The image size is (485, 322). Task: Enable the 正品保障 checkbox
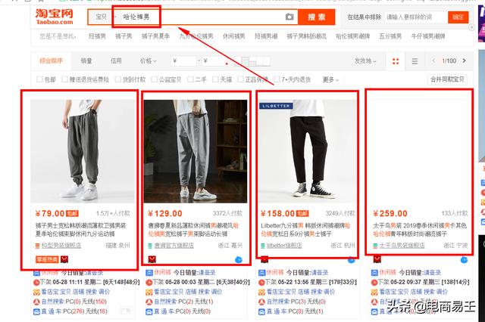click(240, 79)
